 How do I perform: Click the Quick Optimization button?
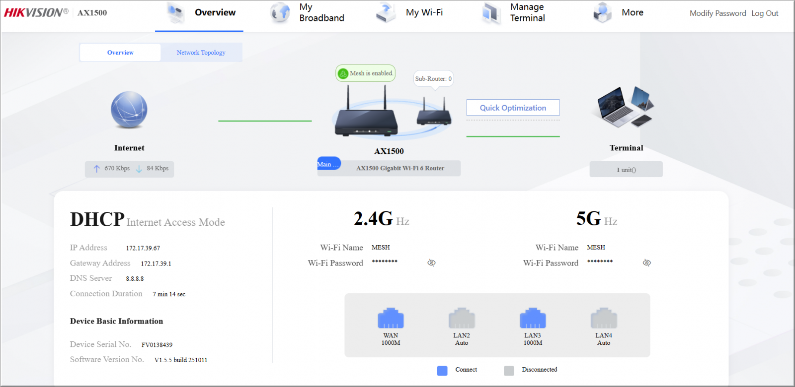[513, 108]
